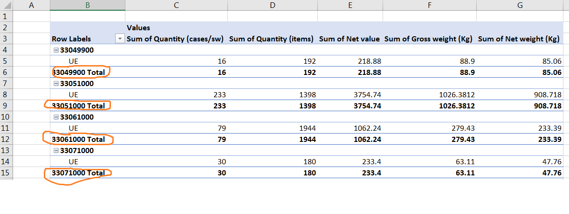Select column F header
Viewport: 569px width, 214px height.
coord(429,6)
